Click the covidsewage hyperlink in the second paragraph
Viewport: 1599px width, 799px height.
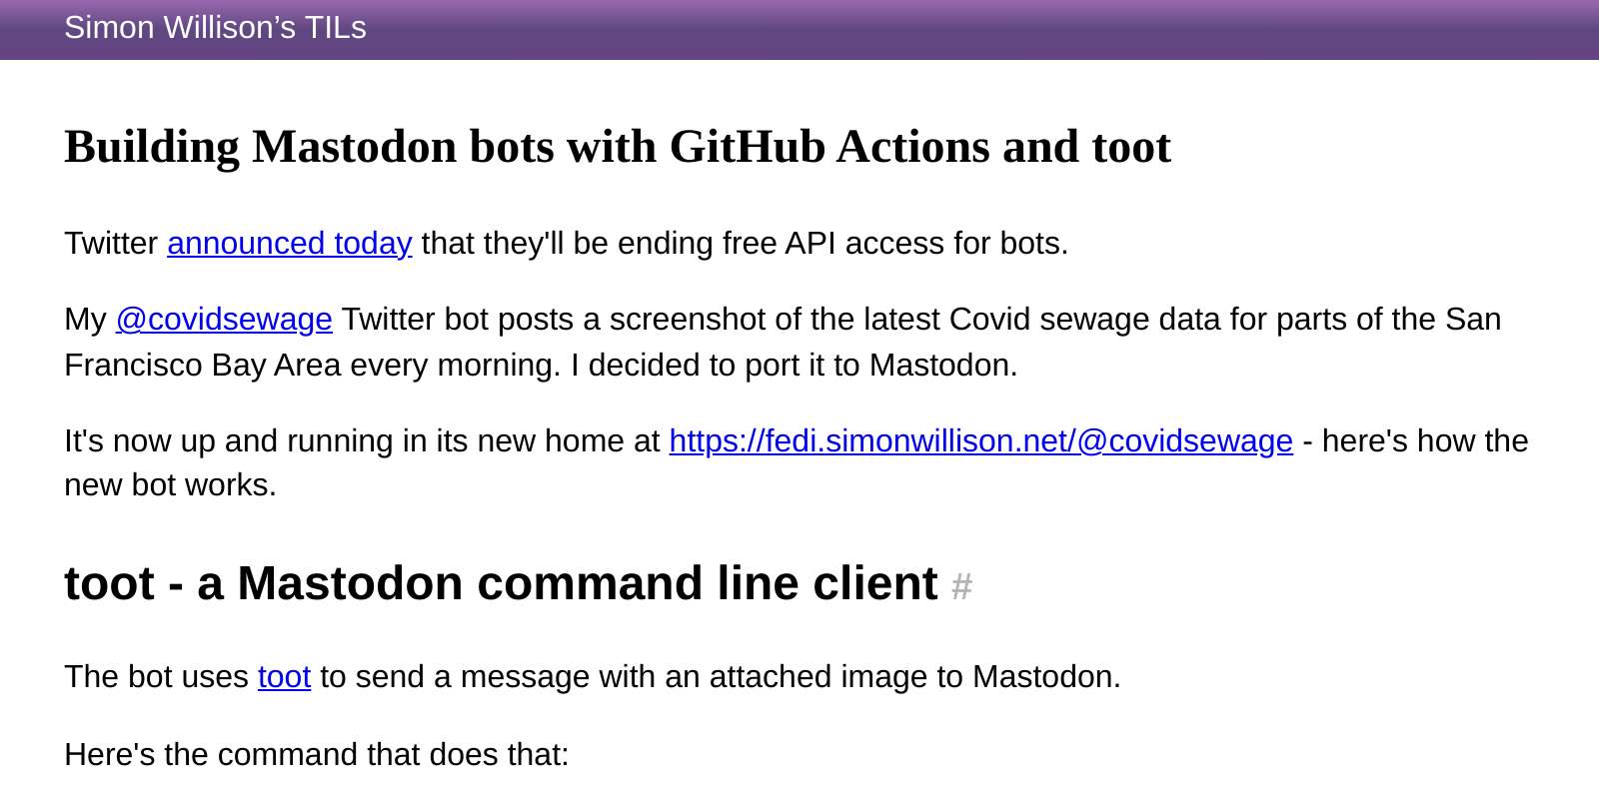coord(224,320)
